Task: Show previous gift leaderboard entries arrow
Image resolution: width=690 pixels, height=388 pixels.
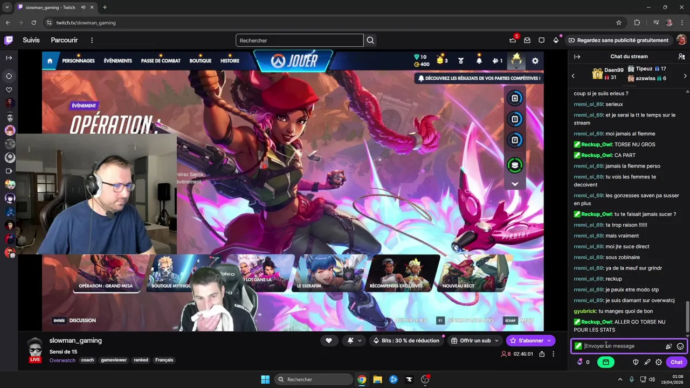Action: point(573,76)
